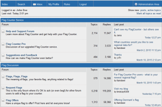The height and width of the screenshot is (107, 162).
Task: Click the status icon for Flag Counter Pro
Action: point(3,44)
